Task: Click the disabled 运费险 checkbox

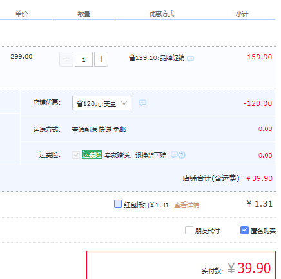Action: tap(76, 155)
